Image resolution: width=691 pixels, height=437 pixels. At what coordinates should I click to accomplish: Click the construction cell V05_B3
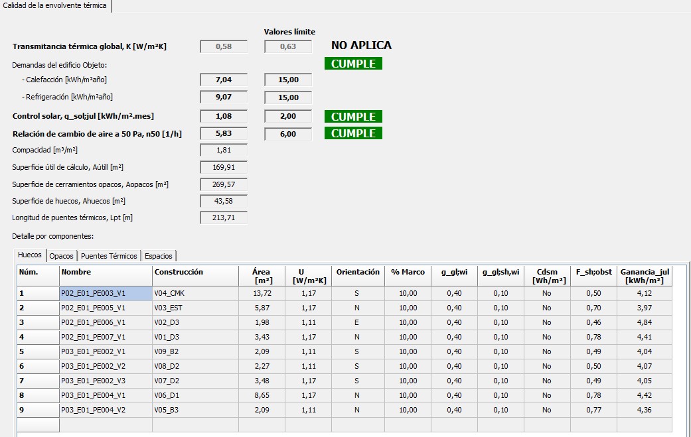pyautogui.click(x=195, y=410)
